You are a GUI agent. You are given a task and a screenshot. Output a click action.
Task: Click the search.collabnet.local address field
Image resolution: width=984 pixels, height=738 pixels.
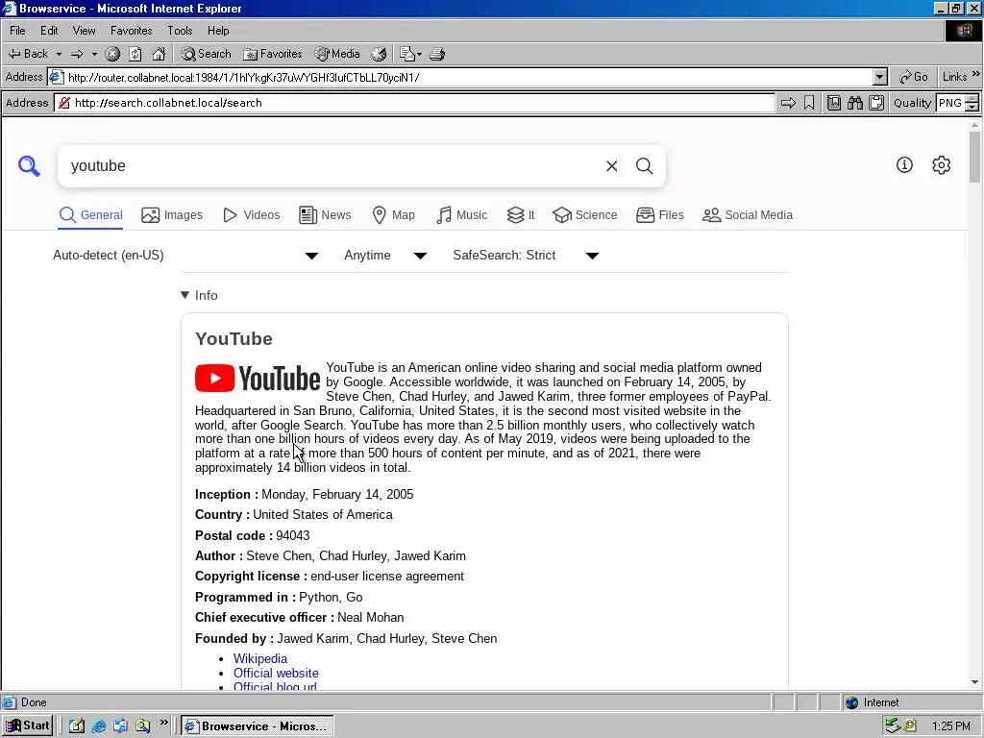pyautogui.click(x=415, y=103)
